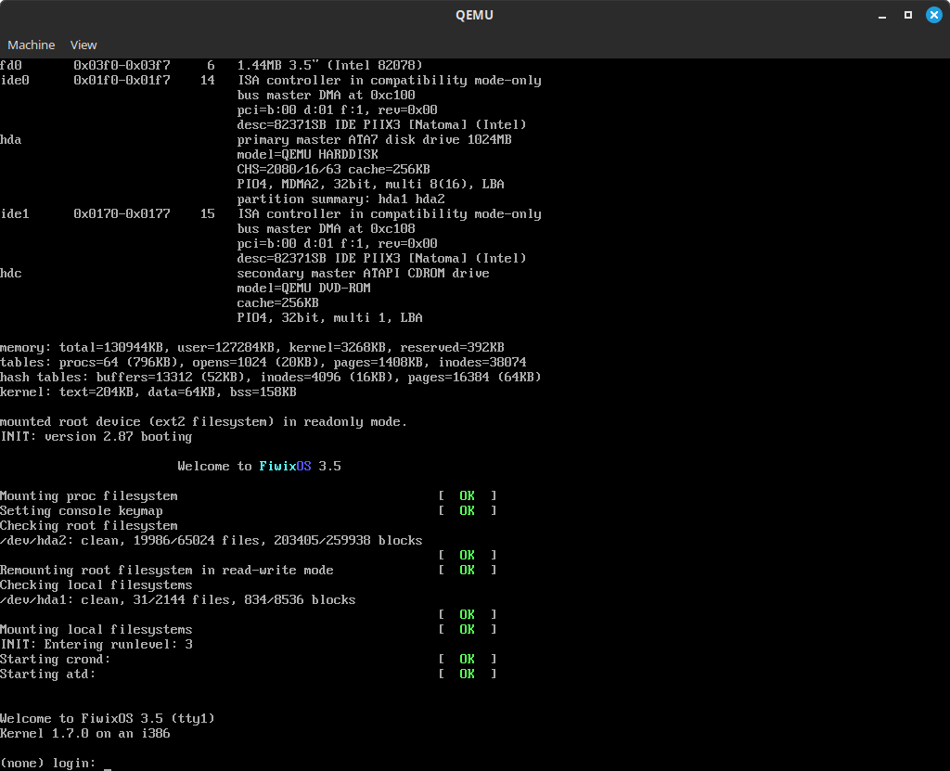The image size is (950, 771).
Task: Click the OK beside Remounting root filesystem
Action: (x=467, y=570)
